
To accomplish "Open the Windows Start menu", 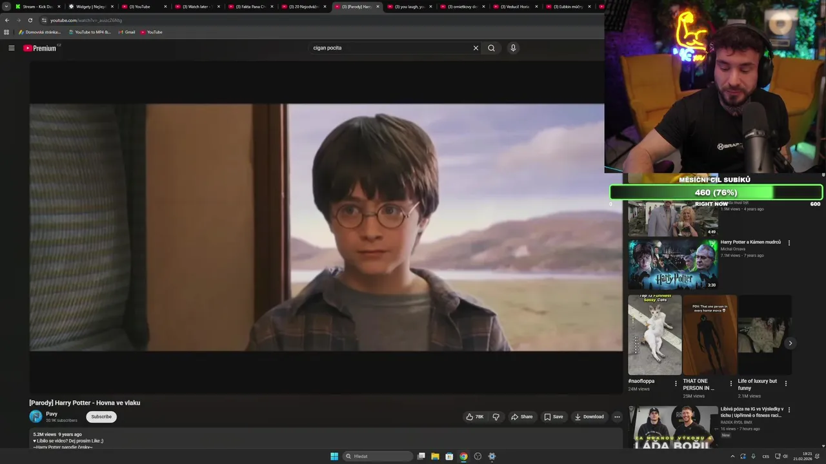I will tap(334, 456).
